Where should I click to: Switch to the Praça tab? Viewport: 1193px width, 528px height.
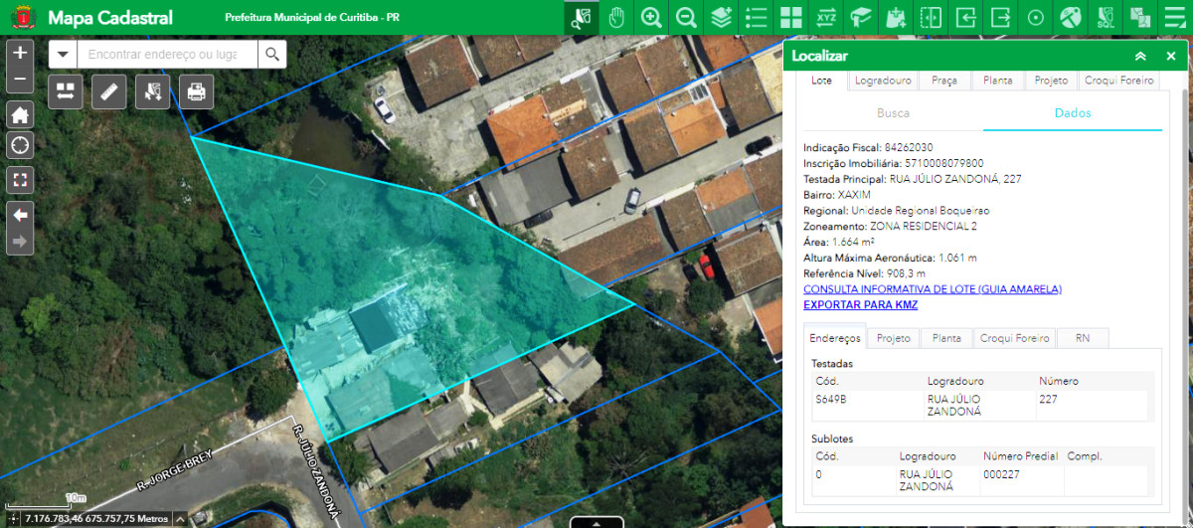point(944,81)
